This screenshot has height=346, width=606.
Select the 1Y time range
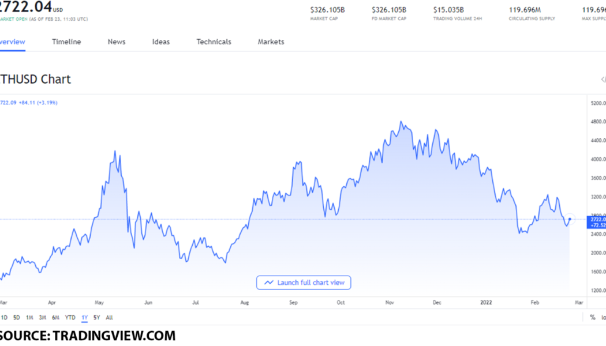pyautogui.click(x=84, y=318)
